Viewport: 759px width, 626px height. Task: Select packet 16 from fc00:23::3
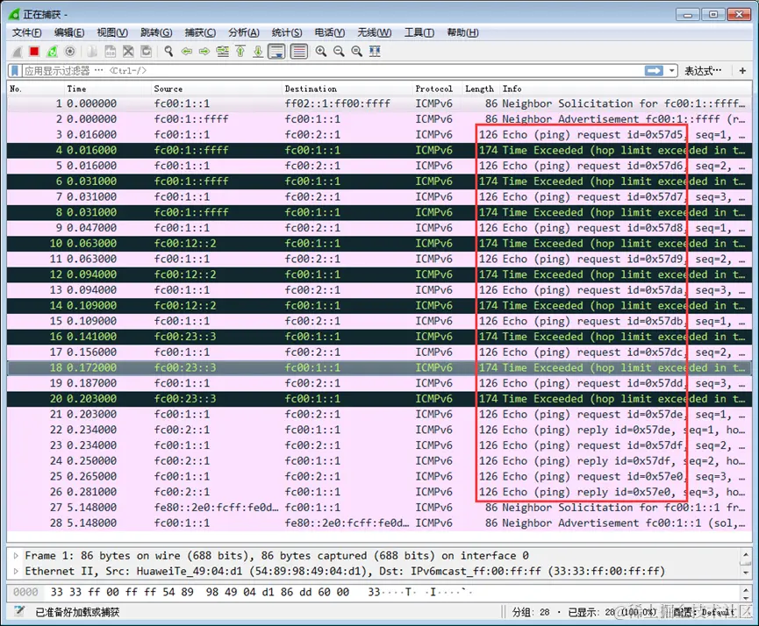click(379, 337)
